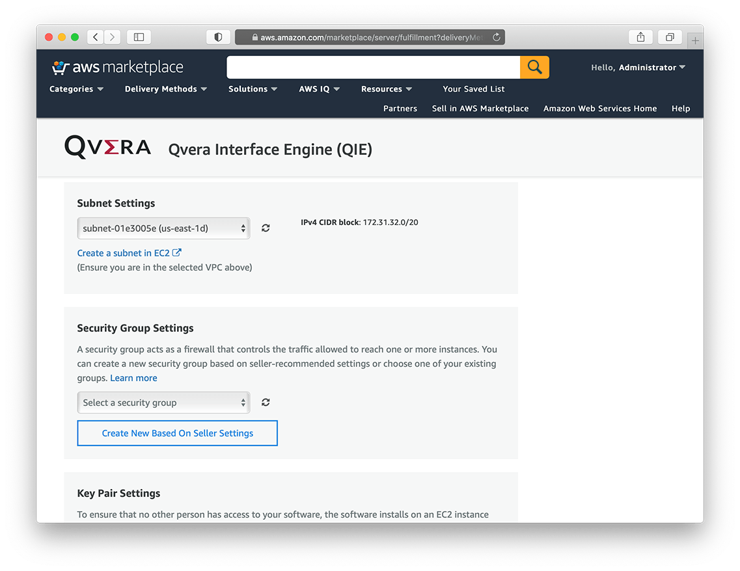Click the Safari forward arrow button
This screenshot has height=571, width=740.
(113, 37)
